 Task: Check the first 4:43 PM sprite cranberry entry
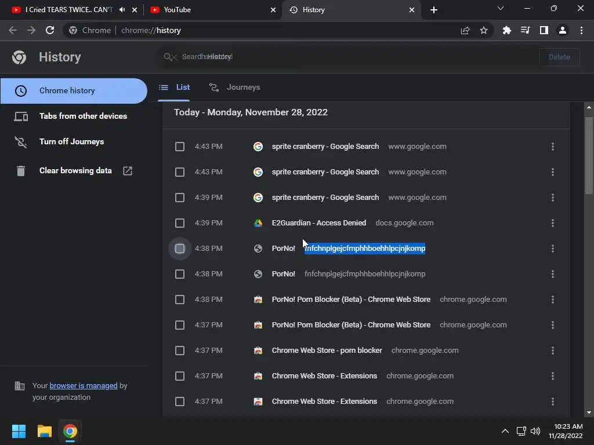[x=180, y=147]
